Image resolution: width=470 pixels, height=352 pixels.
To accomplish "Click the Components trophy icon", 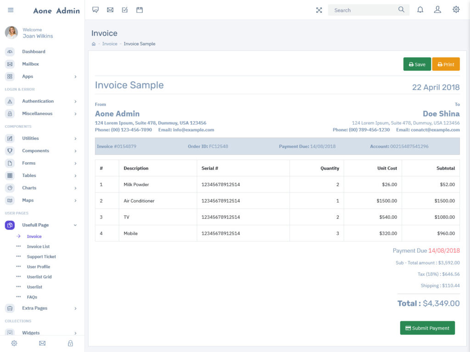I will tap(10, 151).
